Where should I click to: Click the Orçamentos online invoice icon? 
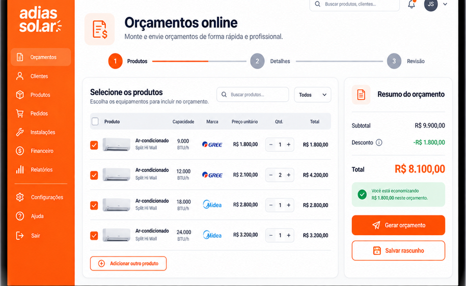click(99, 29)
